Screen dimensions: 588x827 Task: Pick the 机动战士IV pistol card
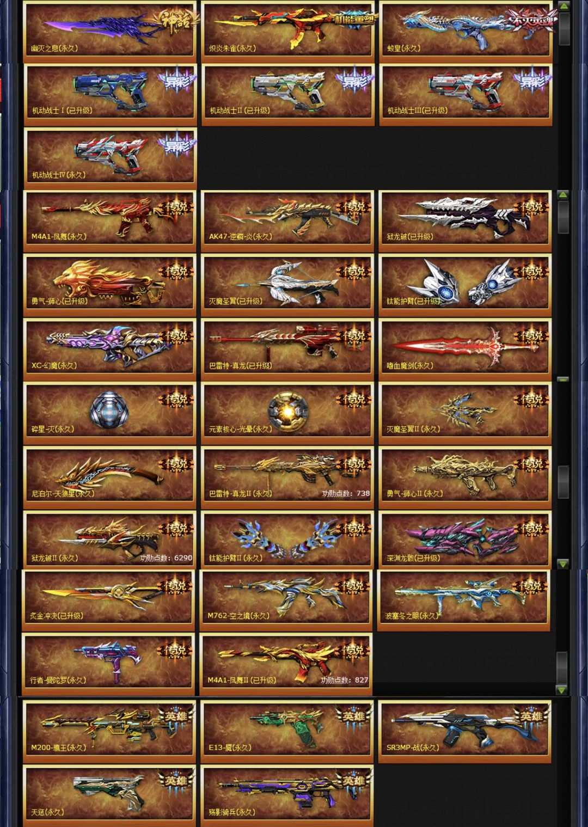point(110,158)
